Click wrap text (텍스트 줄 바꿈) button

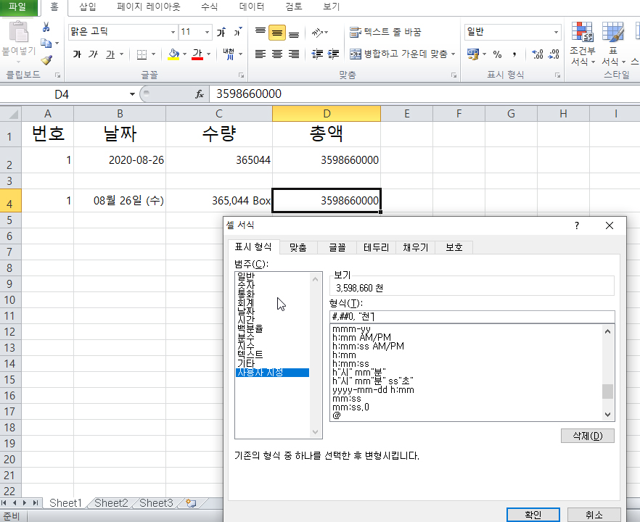coord(385,32)
